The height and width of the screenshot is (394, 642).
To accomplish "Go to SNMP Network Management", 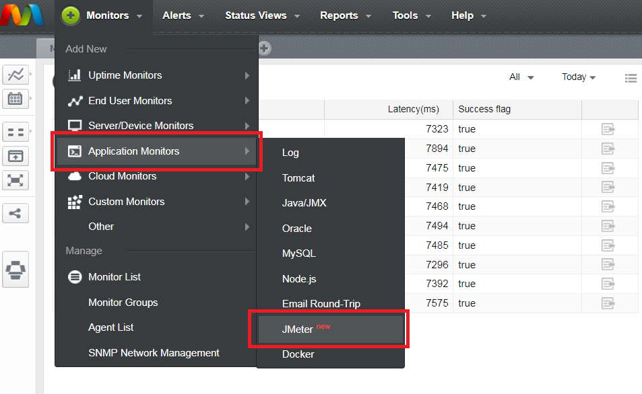I will click(154, 353).
